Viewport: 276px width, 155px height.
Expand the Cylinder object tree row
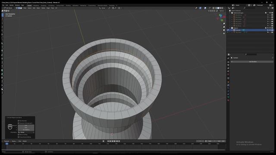(x=232, y=30)
